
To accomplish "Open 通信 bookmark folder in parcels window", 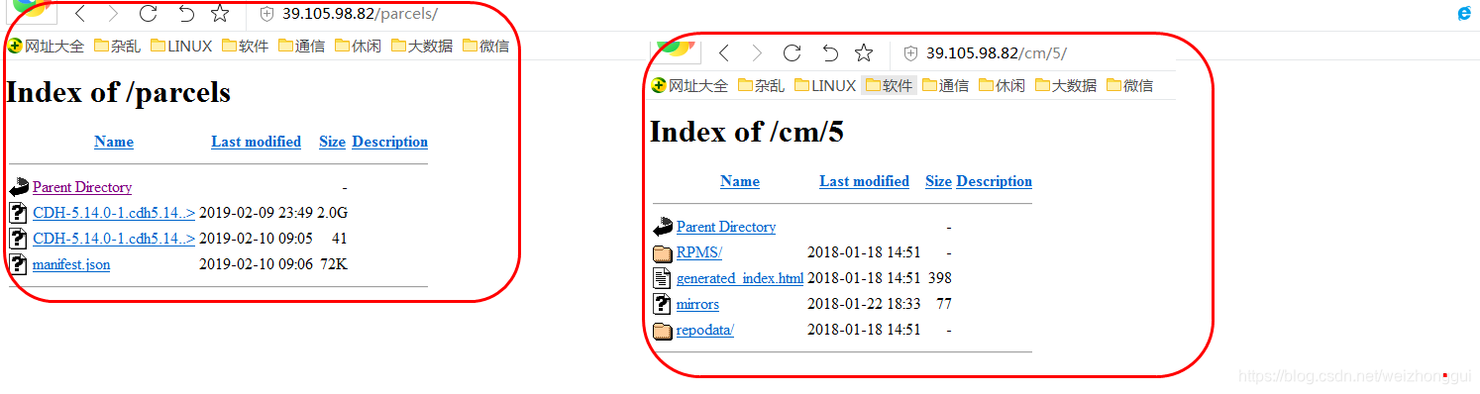I will coord(301,46).
